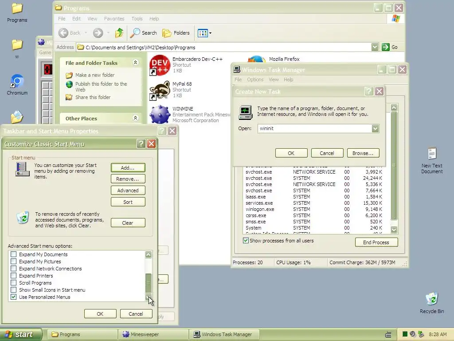This screenshot has width=454, height=341.
Task: Open the Options menu in Task Manager
Action: pyautogui.click(x=255, y=79)
